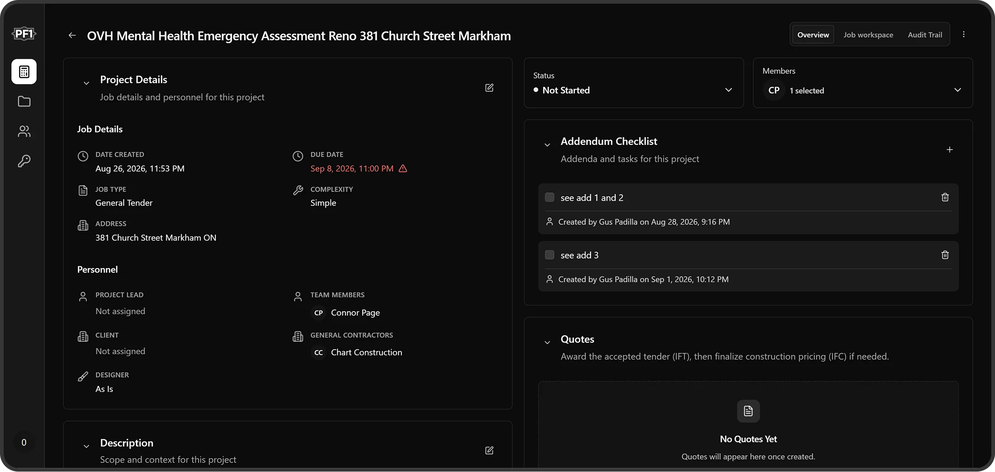Viewport: 995px width, 472px height.
Task: Collapse the Project Details section
Action: coord(86,83)
